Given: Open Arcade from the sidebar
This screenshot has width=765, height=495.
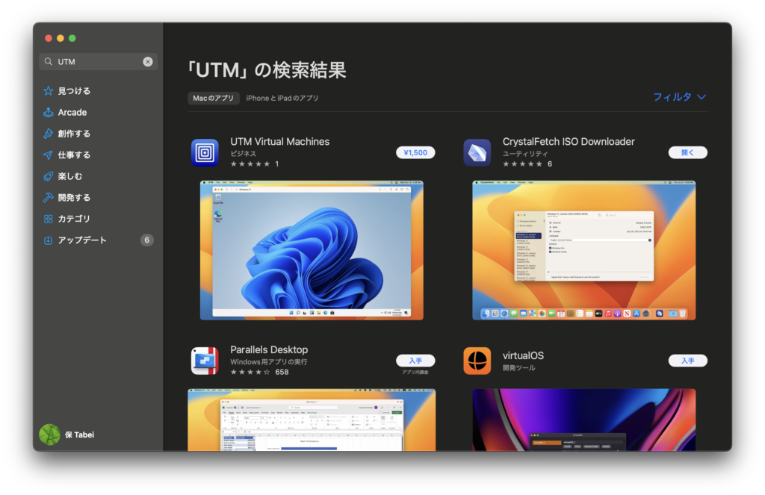Looking at the screenshot, I should click(x=72, y=113).
